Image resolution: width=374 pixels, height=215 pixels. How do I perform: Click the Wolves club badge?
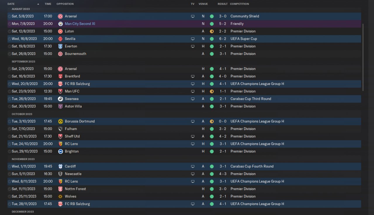click(60, 196)
